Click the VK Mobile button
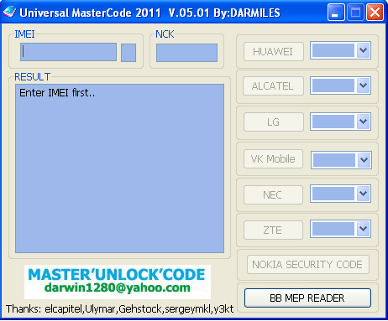388x321 pixels. (x=273, y=159)
